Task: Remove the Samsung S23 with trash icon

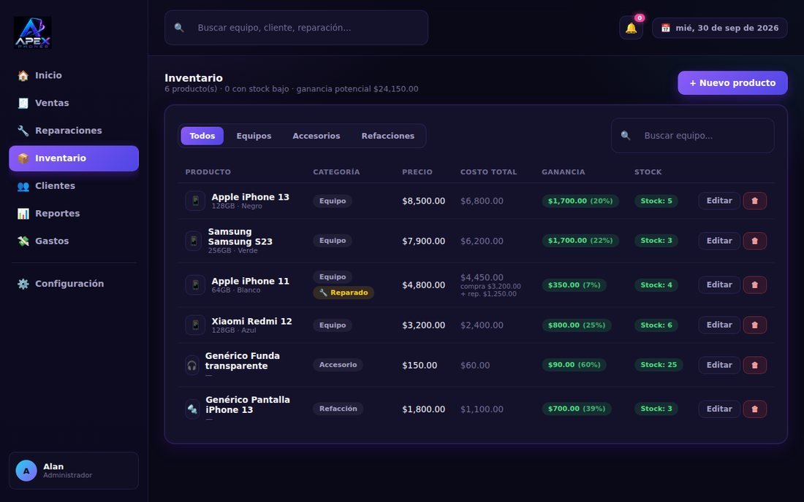Action: 754,241
